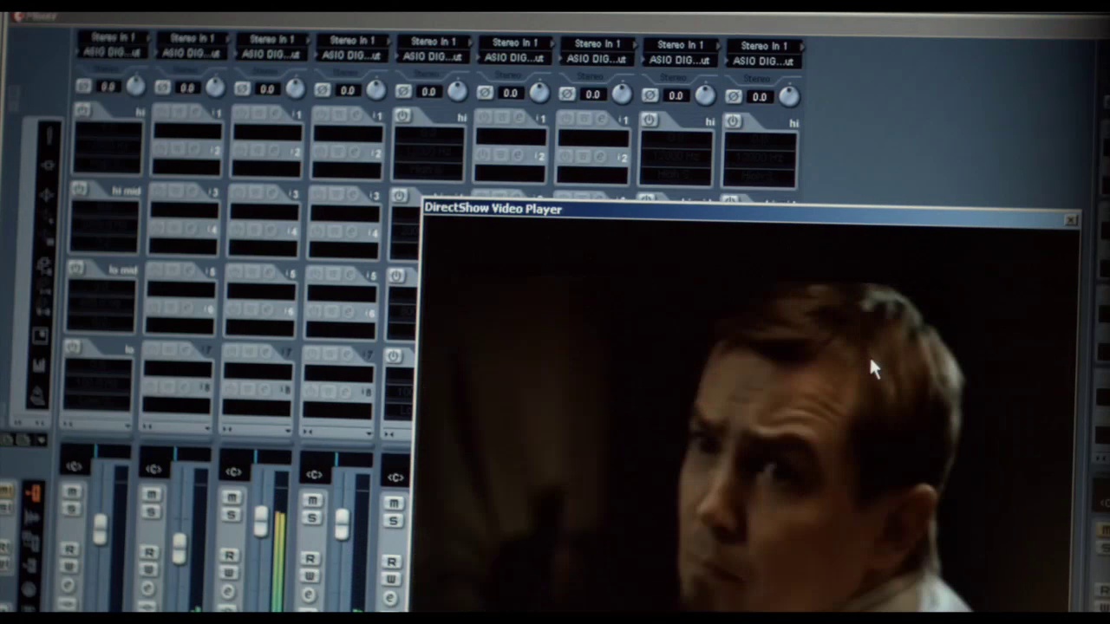
Task: Click the input gain value field on third channel
Action: coord(267,89)
